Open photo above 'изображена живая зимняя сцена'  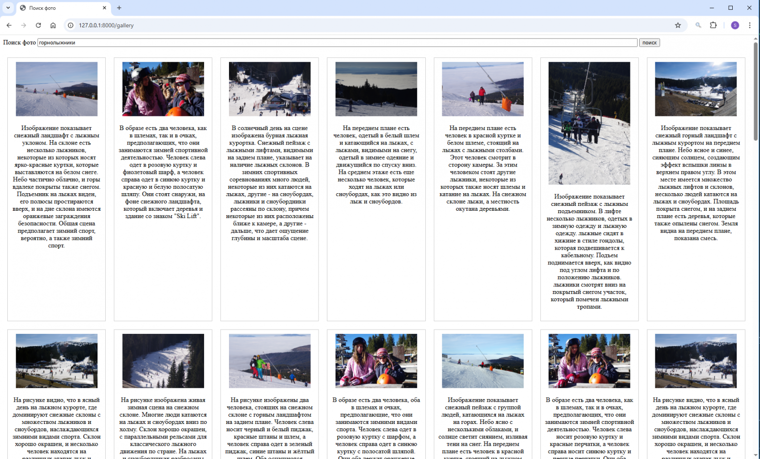[163, 361]
